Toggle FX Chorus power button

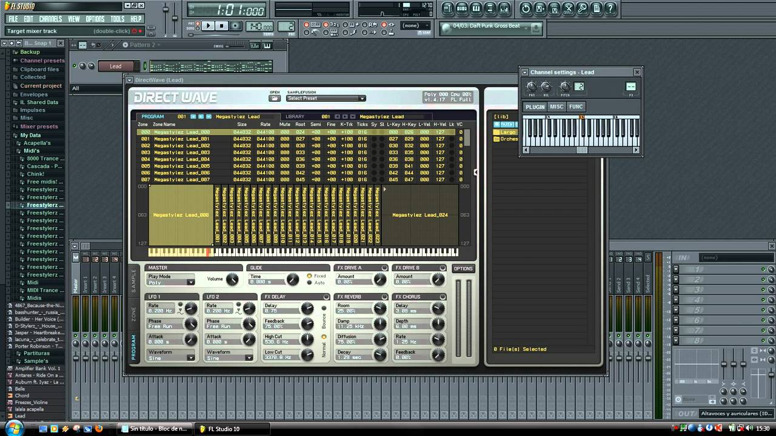point(443,297)
